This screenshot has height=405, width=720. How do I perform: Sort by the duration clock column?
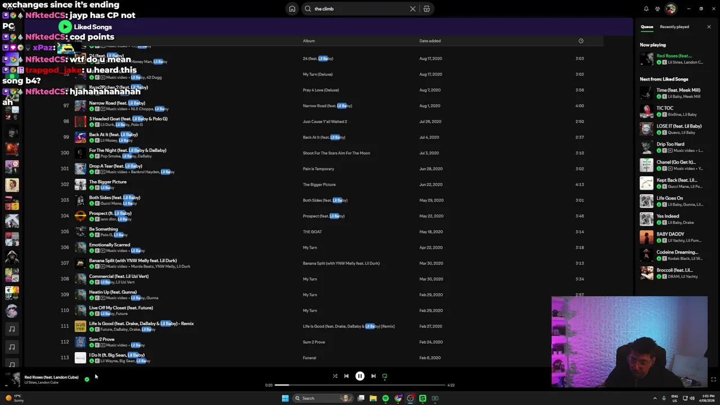point(581,40)
